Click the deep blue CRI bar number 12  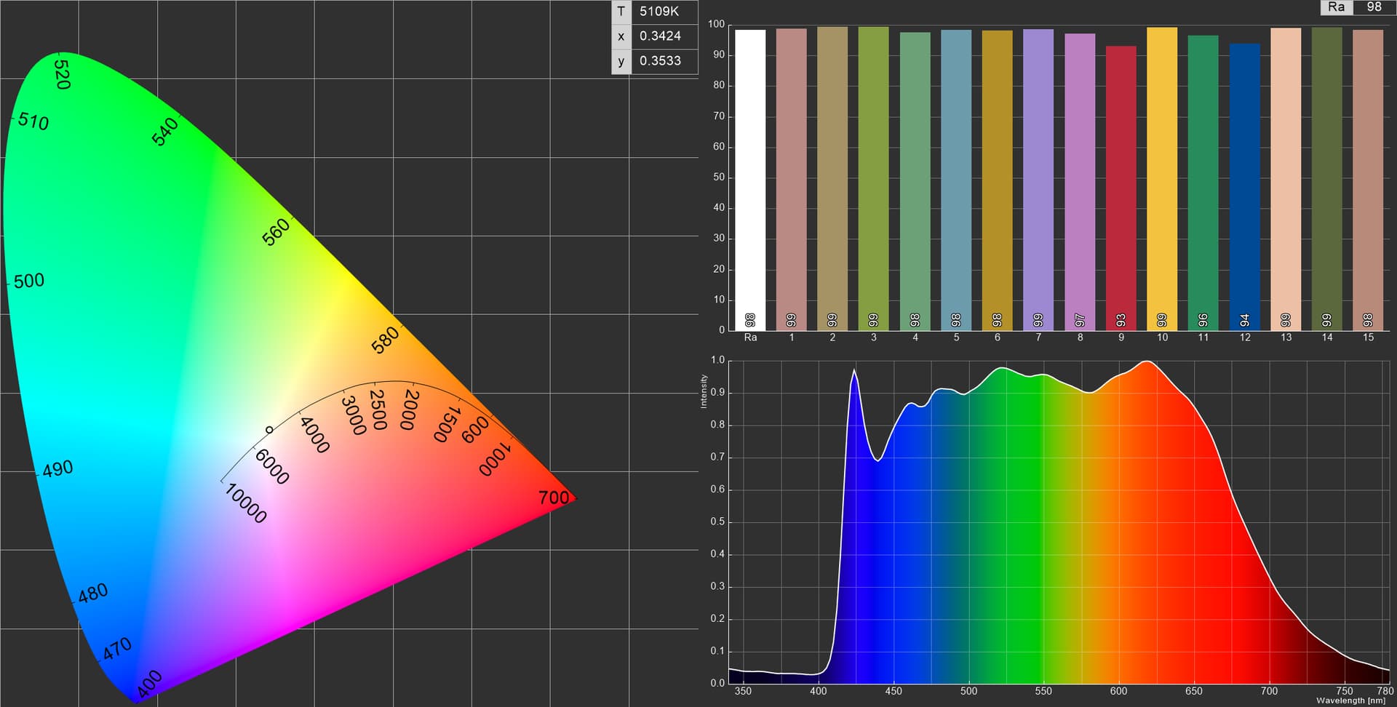point(1245,187)
